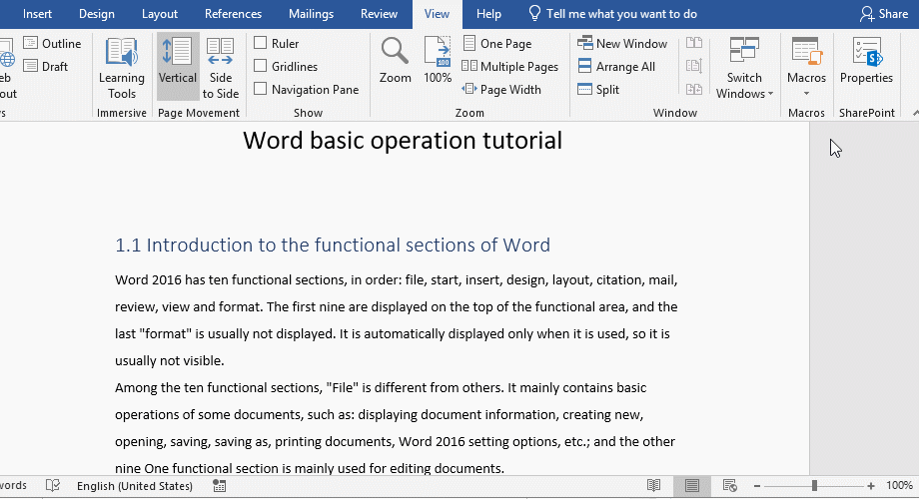Click the Macros icon
Viewport: 919px width, 499px height.
(x=806, y=53)
